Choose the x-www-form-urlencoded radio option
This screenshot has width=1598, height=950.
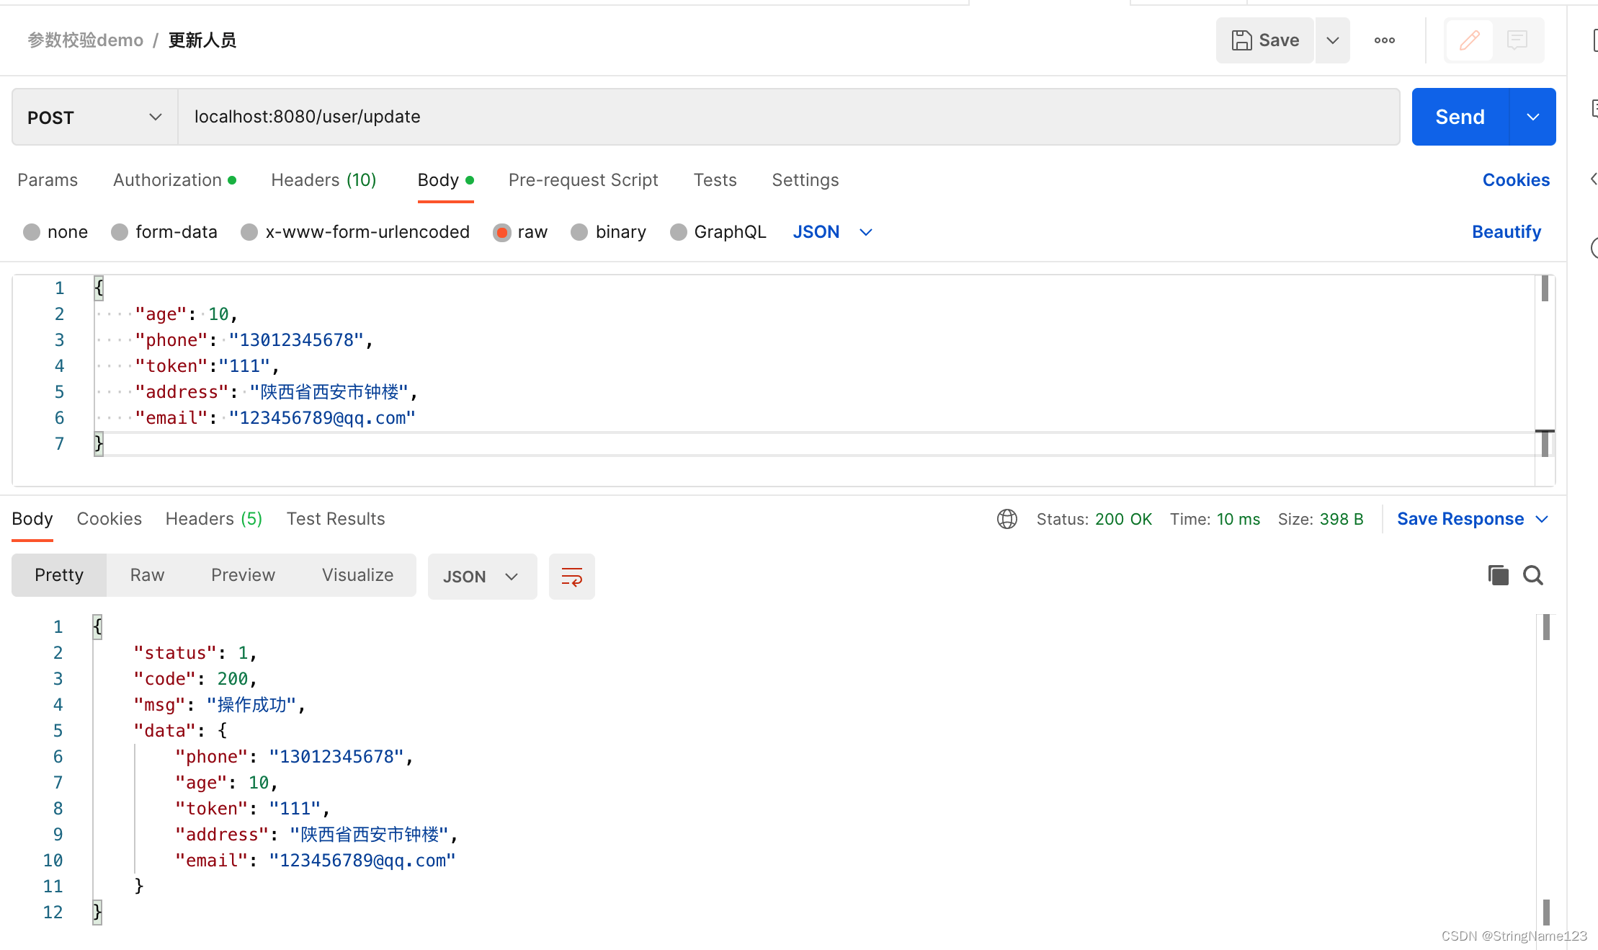[249, 232]
